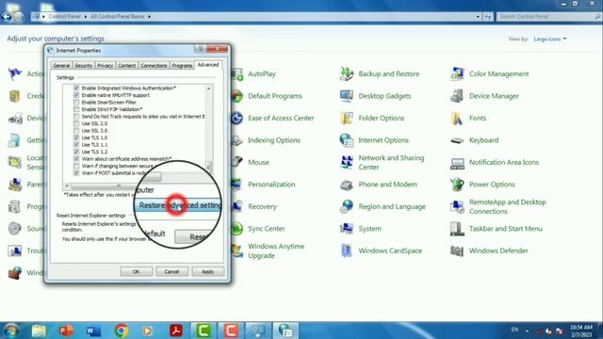Toggle Use TLS 1.1 checkbox
The image size is (603, 339).
click(x=76, y=144)
